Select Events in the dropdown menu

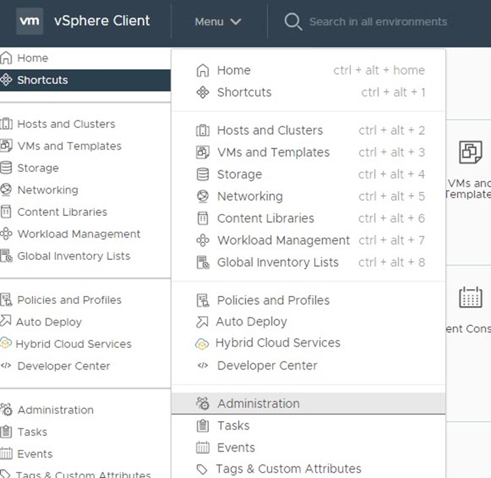click(308, 448)
